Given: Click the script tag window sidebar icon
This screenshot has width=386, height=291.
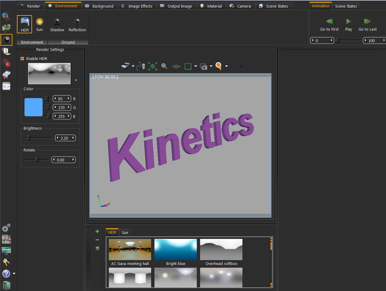Looking at the screenshot, I should [6, 86].
